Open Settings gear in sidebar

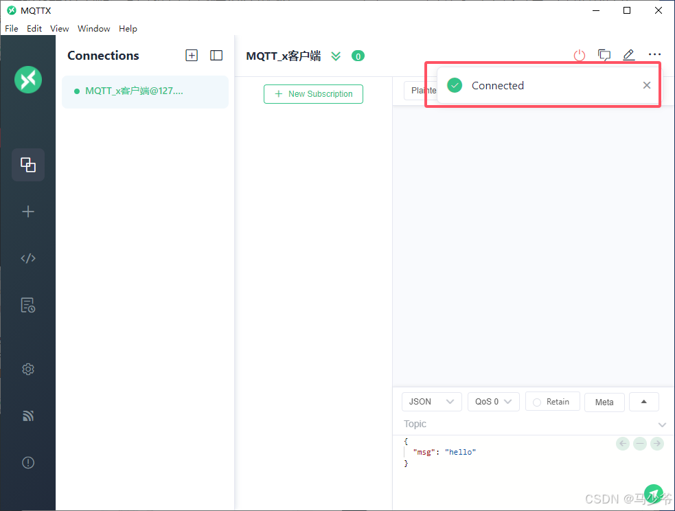click(28, 369)
